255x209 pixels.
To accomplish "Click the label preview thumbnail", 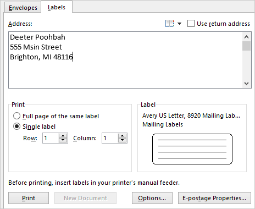I will tap(192, 149).
